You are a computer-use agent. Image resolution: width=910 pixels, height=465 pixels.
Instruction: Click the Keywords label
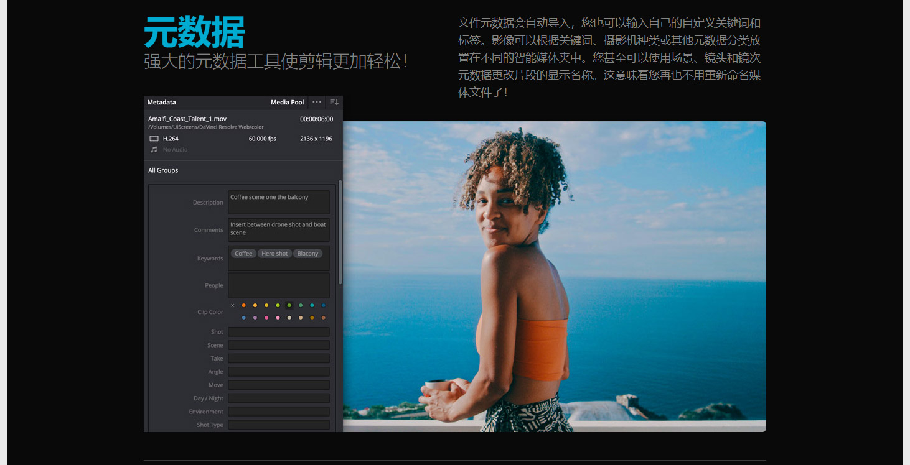[x=210, y=259]
